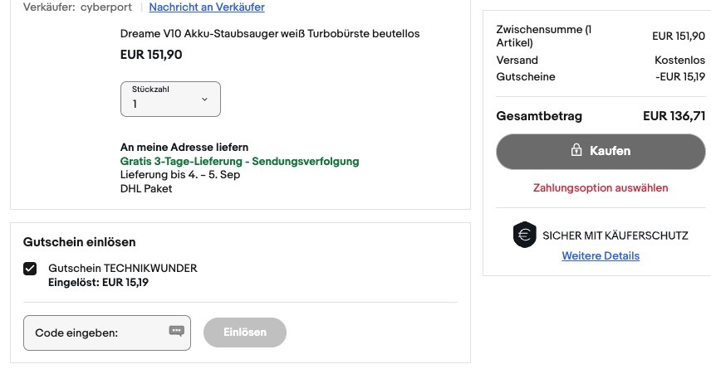Click the Gesamtbetrag EUR 136,71 amount
711x369 pixels.
pos(674,116)
